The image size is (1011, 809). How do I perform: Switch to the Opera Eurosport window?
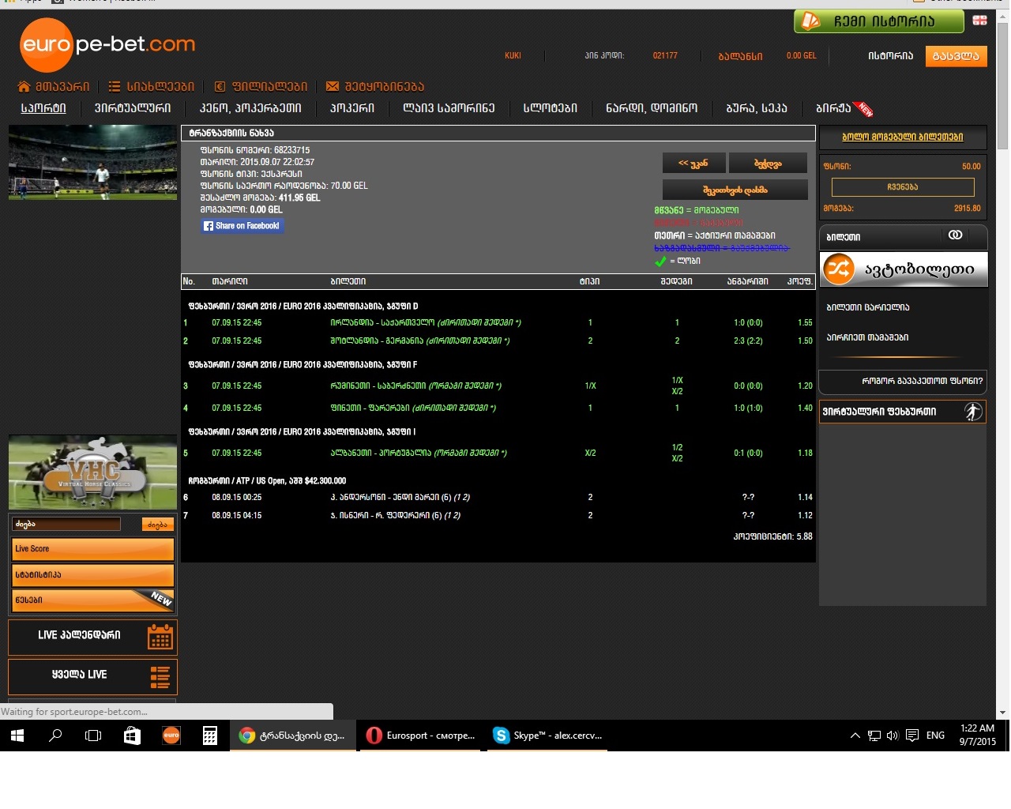point(420,736)
